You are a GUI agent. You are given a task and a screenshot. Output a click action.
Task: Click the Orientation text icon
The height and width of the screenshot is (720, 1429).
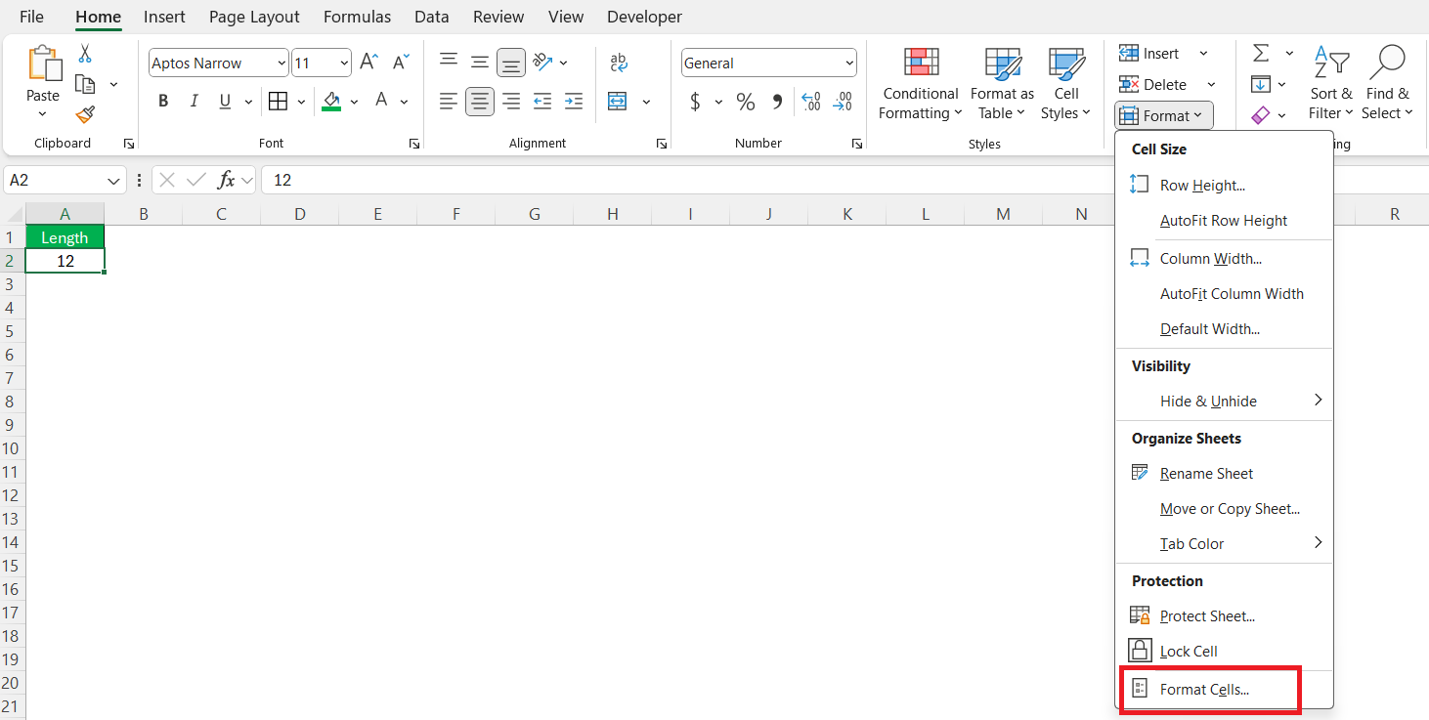543,63
